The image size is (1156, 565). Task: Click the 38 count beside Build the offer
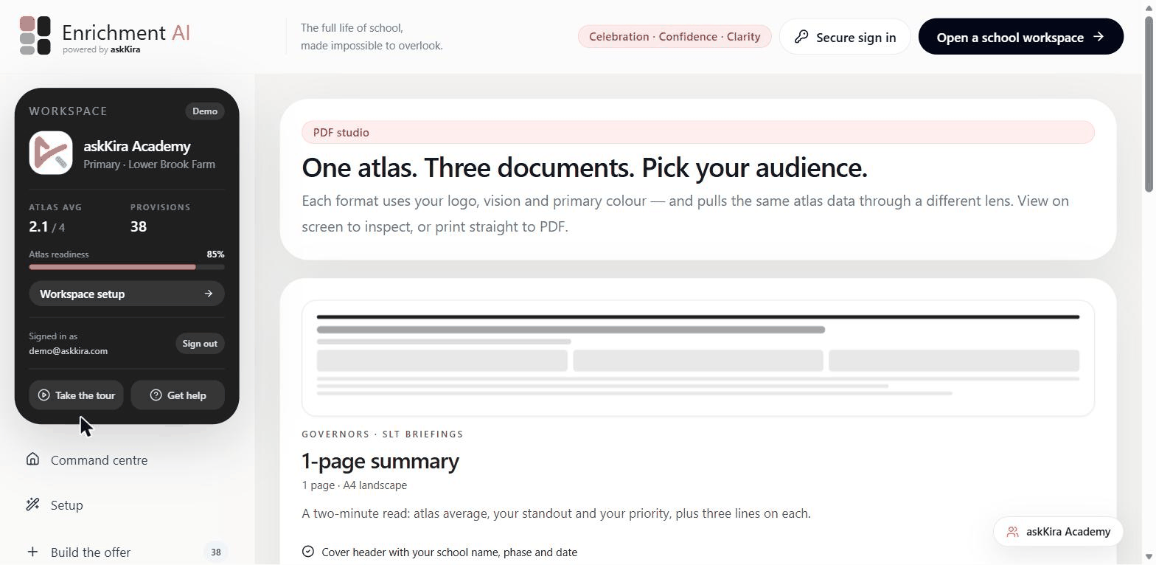click(x=216, y=552)
